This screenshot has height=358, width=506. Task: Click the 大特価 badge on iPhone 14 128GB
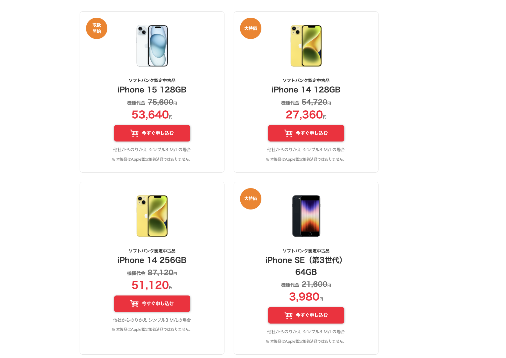coord(251,28)
